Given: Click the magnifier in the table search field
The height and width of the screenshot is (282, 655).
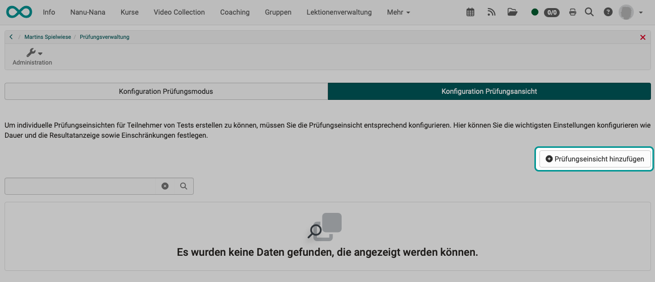Looking at the screenshot, I should point(184,186).
